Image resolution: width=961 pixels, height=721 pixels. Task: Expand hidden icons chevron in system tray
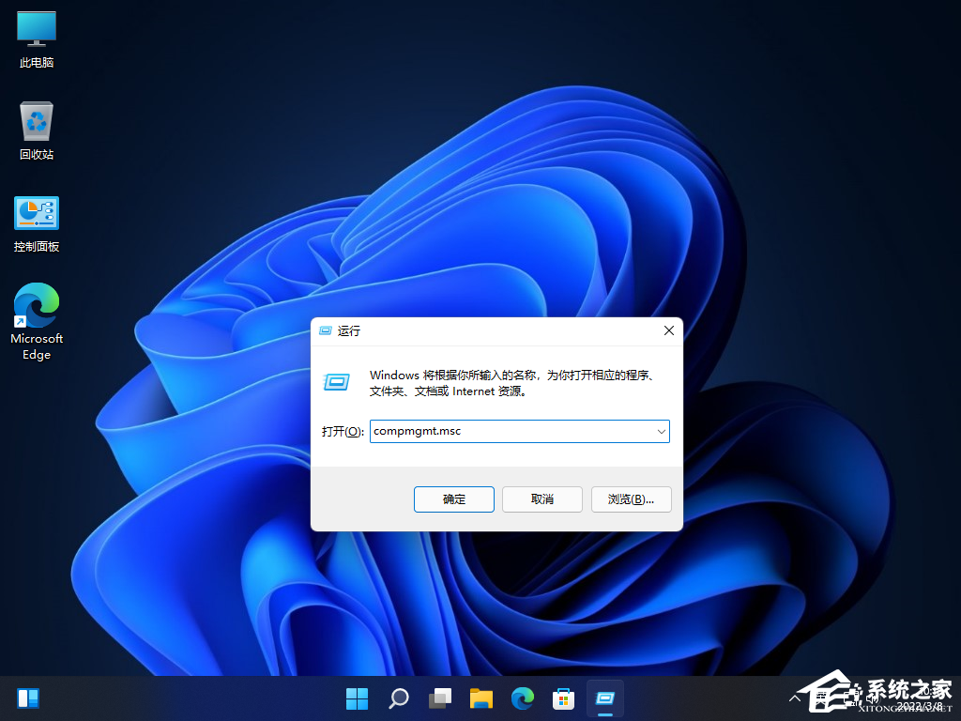click(x=793, y=698)
